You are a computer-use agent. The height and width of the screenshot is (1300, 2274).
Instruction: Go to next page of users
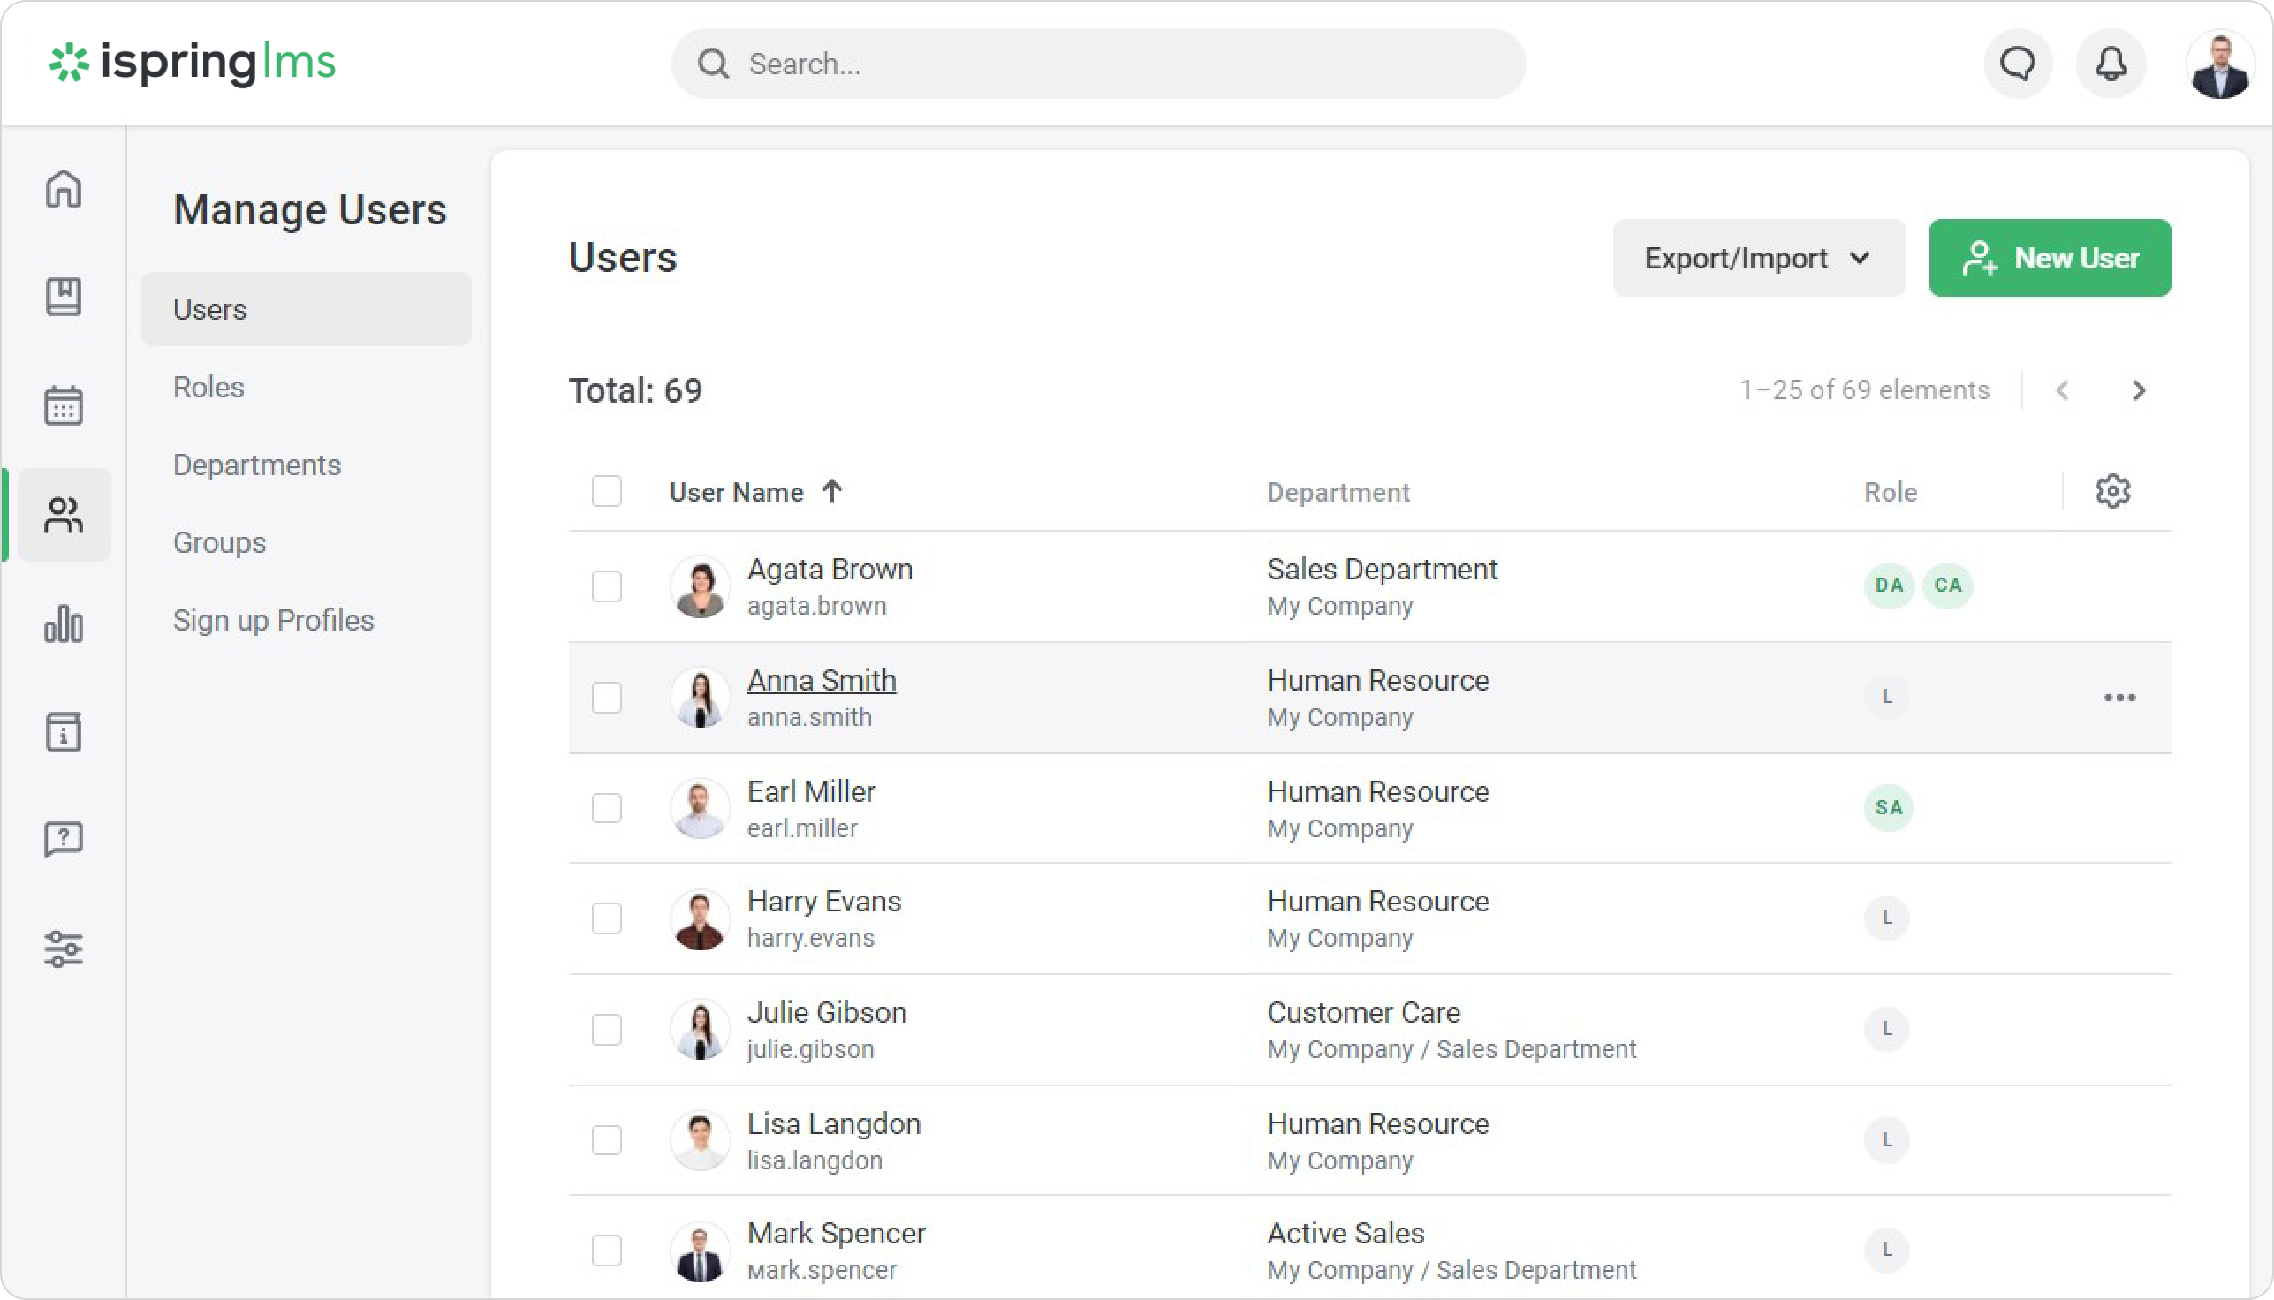coord(2138,390)
